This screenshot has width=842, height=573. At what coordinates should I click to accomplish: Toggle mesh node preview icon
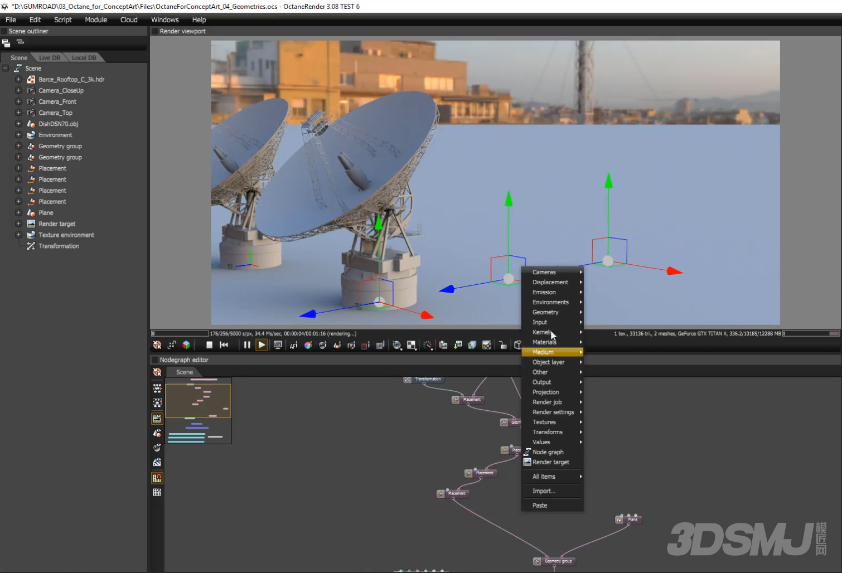[157, 433]
